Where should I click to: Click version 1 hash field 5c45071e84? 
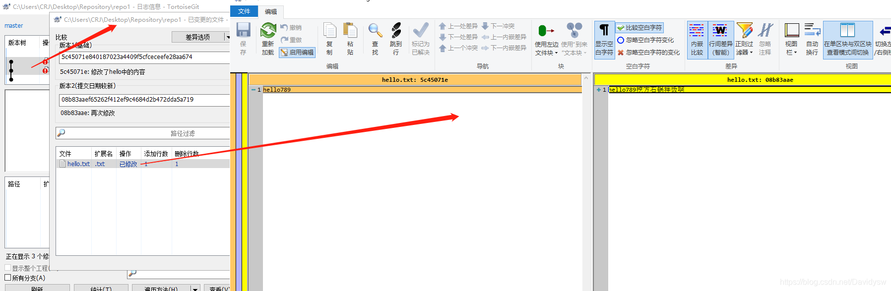144,57
